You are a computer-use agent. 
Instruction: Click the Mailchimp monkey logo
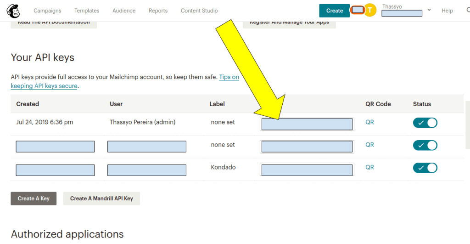[x=13, y=10]
